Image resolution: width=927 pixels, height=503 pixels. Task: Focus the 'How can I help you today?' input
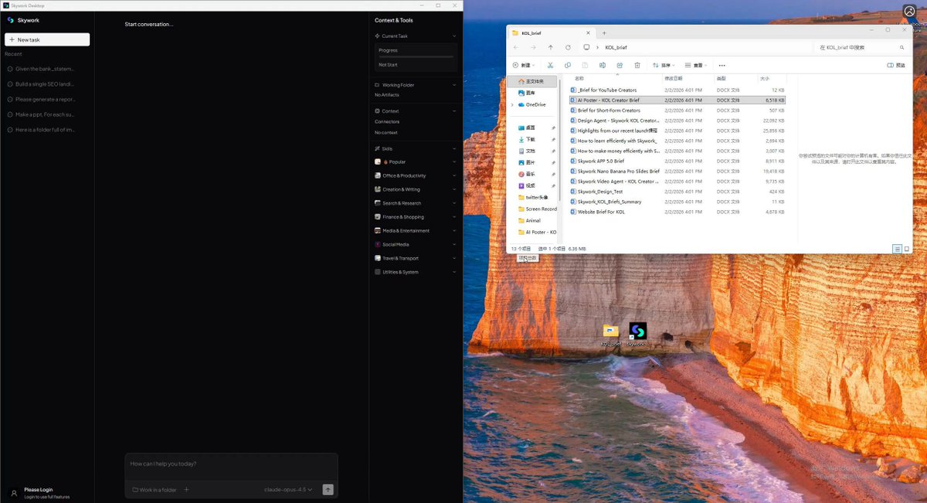pos(231,464)
